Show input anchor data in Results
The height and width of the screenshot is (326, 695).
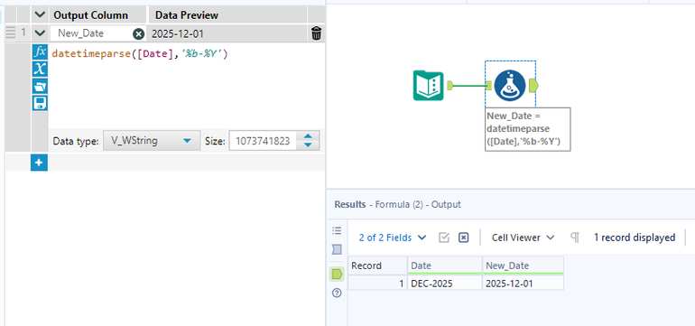tap(337, 250)
